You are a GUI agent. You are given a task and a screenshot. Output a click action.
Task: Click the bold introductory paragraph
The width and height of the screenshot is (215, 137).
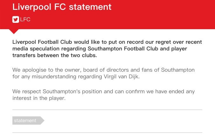coord(107,49)
